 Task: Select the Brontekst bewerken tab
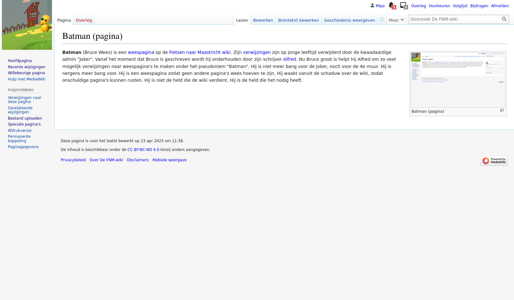pyautogui.click(x=298, y=20)
